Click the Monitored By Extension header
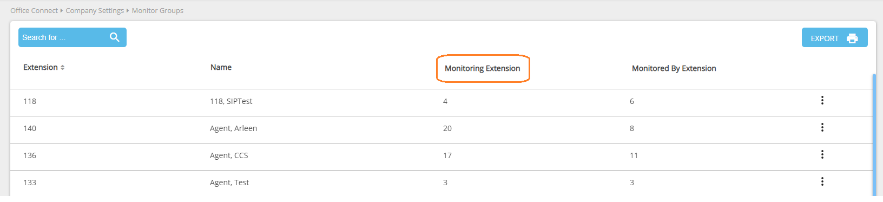The height and width of the screenshot is (202, 883). click(x=674, y=68)
